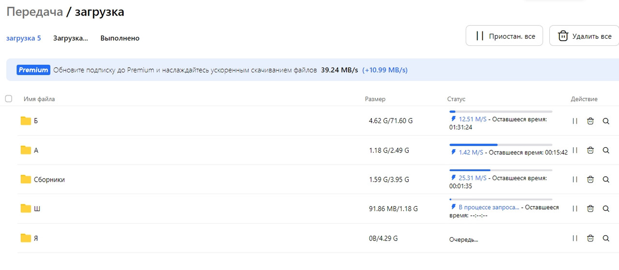Click the Передача breadcrumb link
The image size is (619, 270).
(35, 12)
